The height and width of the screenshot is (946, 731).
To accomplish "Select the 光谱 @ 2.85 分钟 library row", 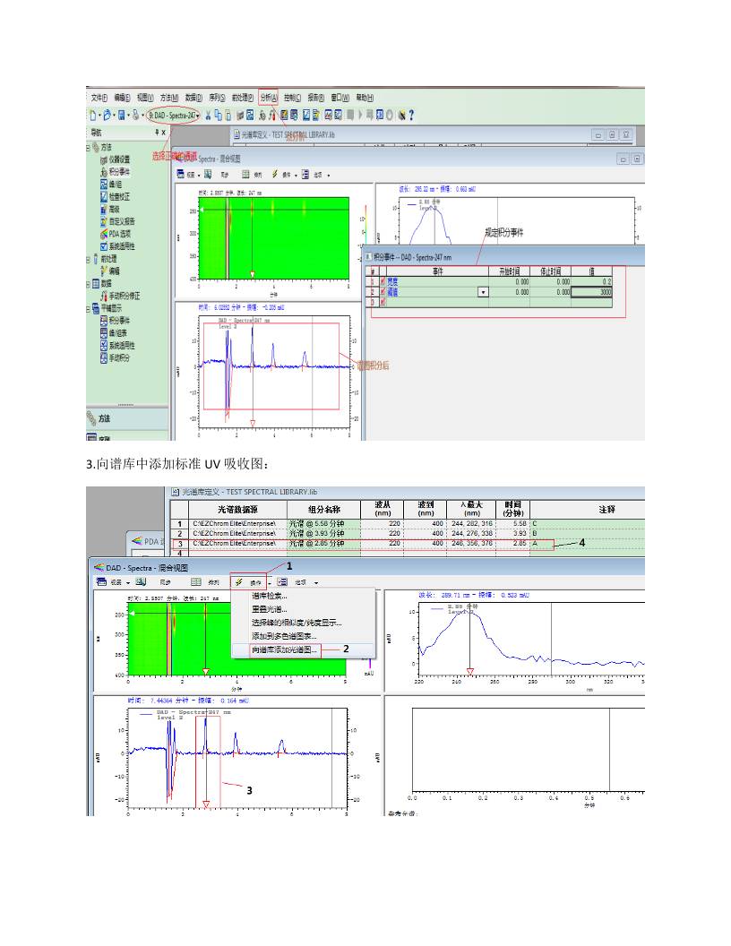I will [x=314, y=544].
